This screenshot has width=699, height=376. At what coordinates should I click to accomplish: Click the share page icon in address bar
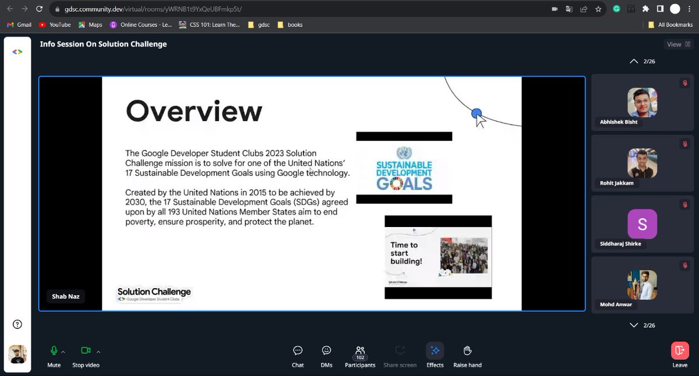coord(584,9)
